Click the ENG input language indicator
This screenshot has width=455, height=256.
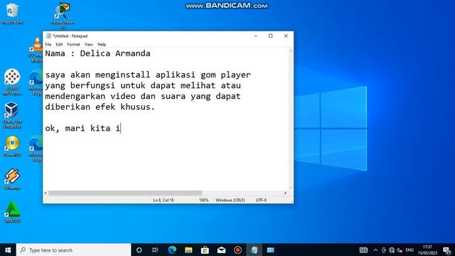[409, 250]
